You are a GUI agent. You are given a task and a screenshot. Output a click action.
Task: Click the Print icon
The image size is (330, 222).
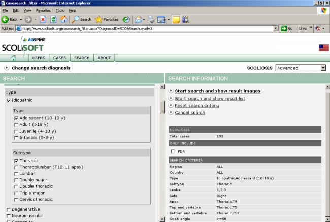151,20
